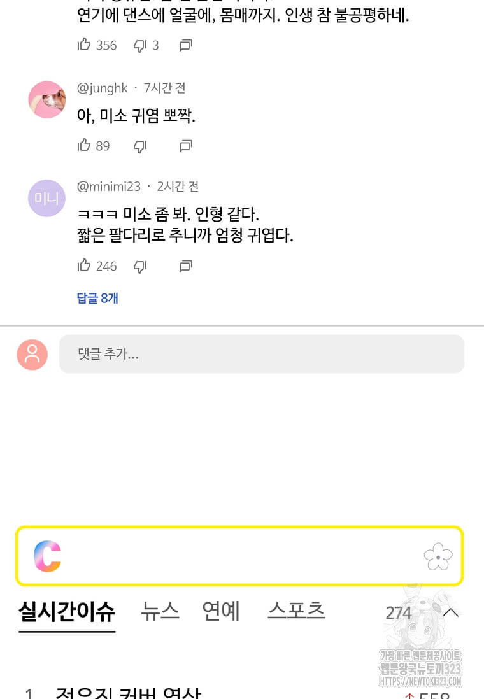The image size is (484, 699).
Task: Dislike @minimi23's comment
Action: pos(140,266)
